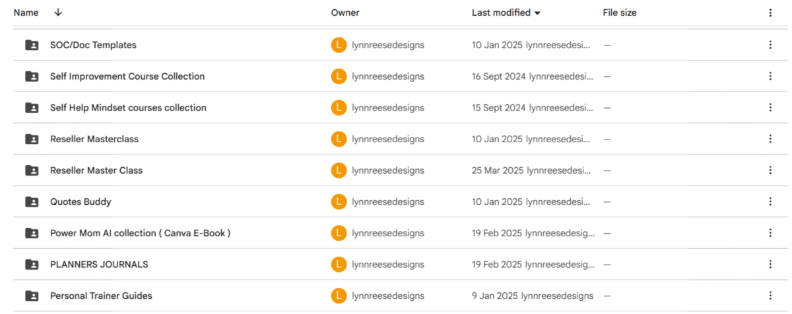This screenshot has width=792, height=314.
Task: Open the Personal Trainer Guides folder
Action: click(x=101, y=296)
